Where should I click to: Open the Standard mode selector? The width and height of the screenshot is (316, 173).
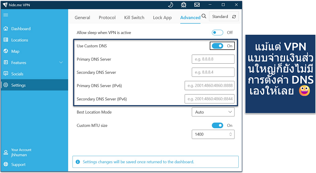(x=224, y=17)
